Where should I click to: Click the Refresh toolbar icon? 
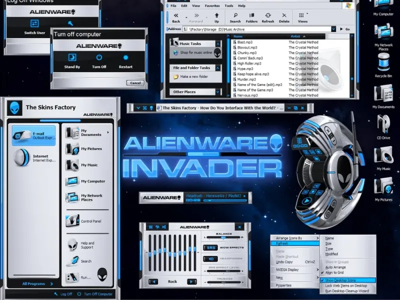click(268, 15)
